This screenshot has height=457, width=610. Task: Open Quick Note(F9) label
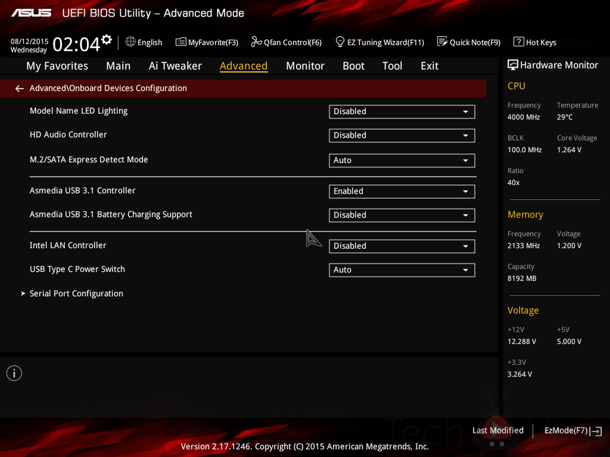[475, 43]
